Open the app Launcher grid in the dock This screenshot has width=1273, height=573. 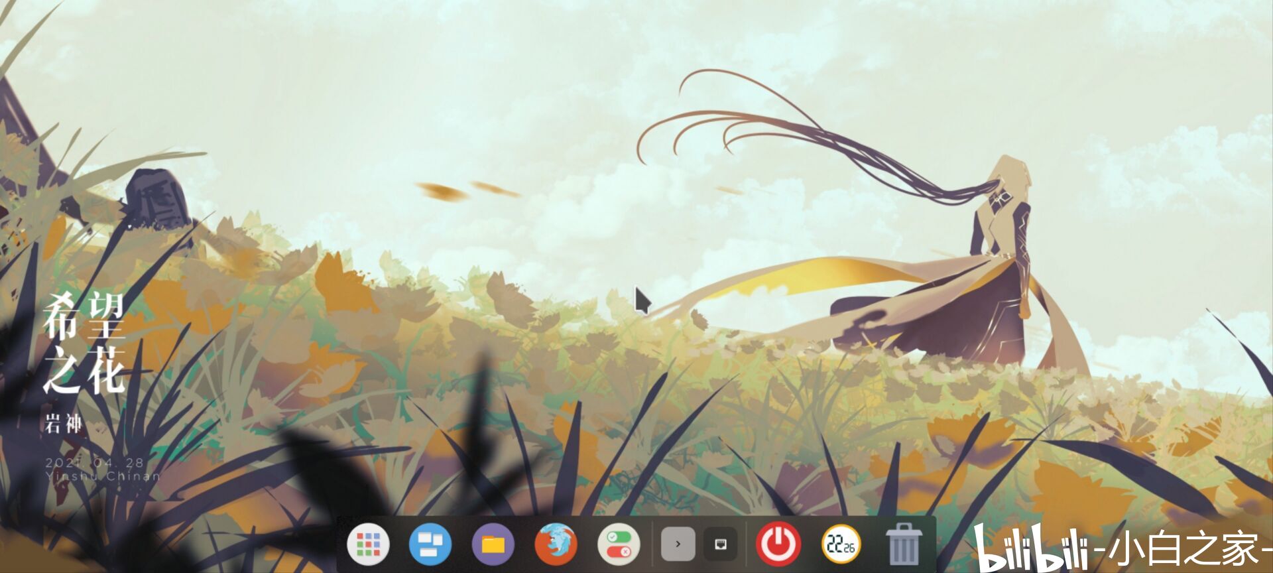coord(368,544)
